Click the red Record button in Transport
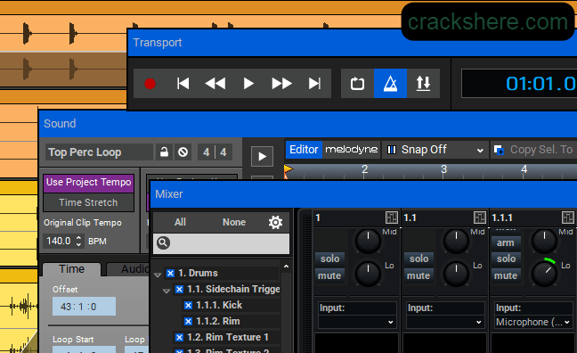 (150, 84)
